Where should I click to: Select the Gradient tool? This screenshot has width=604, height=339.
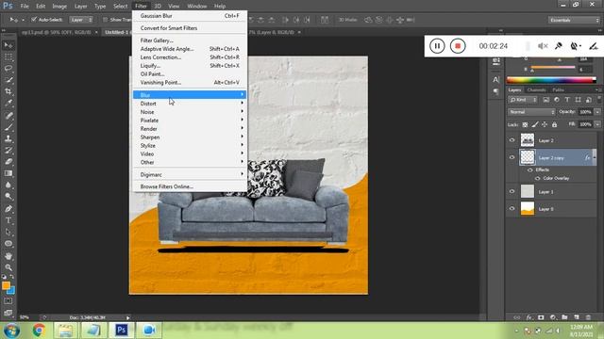click(8, 173)
